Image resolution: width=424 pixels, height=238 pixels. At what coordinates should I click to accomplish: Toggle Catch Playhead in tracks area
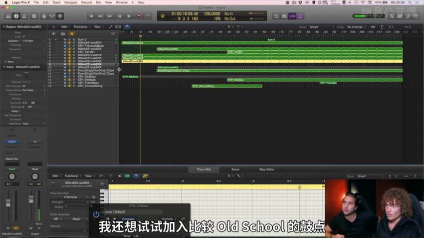click(x=127, y=27)
